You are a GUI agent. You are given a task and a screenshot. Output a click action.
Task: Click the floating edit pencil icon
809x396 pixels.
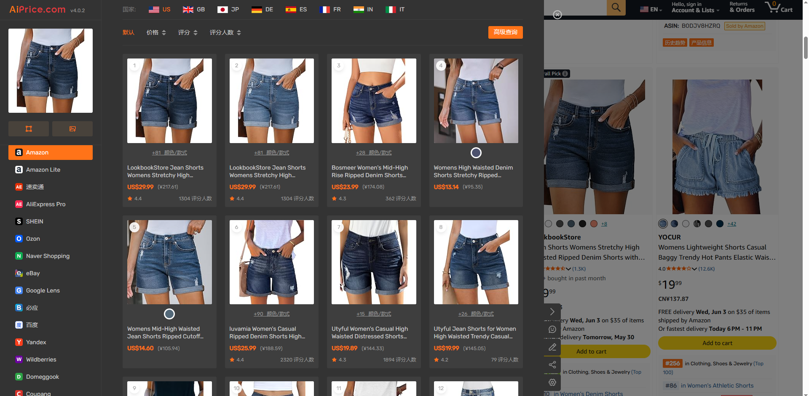pyautogui.click(x=552, y=347)
